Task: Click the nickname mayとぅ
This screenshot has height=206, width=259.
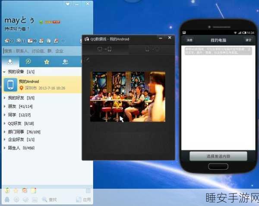Action: pyautogui.click(x=19, y=20)
